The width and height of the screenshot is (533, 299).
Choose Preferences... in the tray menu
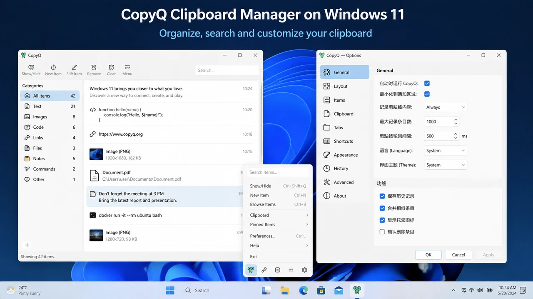[x=279, y=236]
